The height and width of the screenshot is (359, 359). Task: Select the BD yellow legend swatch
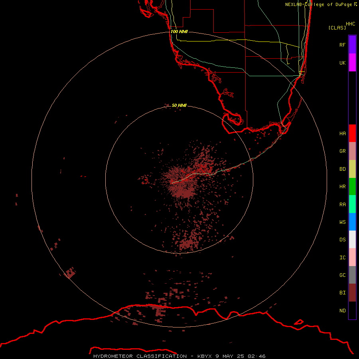(352, 169)
